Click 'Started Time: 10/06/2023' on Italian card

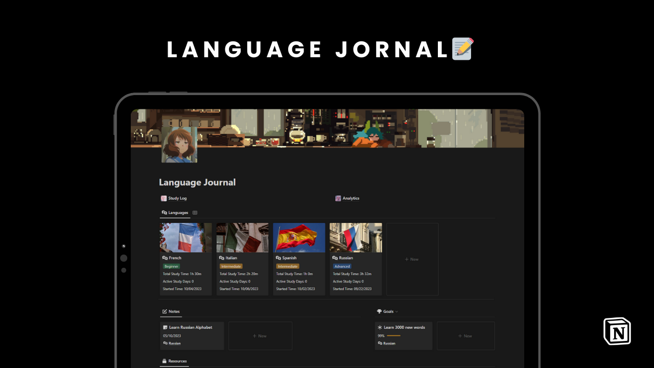[x=239, y=289]
